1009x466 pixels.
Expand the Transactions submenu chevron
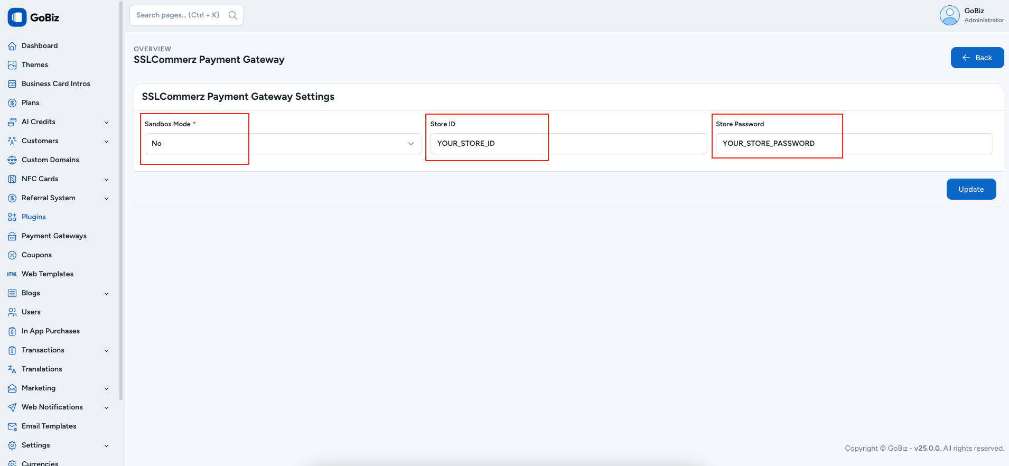[106, 351]
